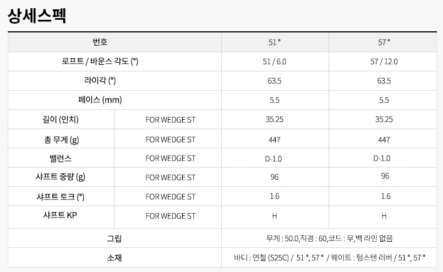Click FOR WEDGE ST in 샤프트 토크 row

pos(170,196)
